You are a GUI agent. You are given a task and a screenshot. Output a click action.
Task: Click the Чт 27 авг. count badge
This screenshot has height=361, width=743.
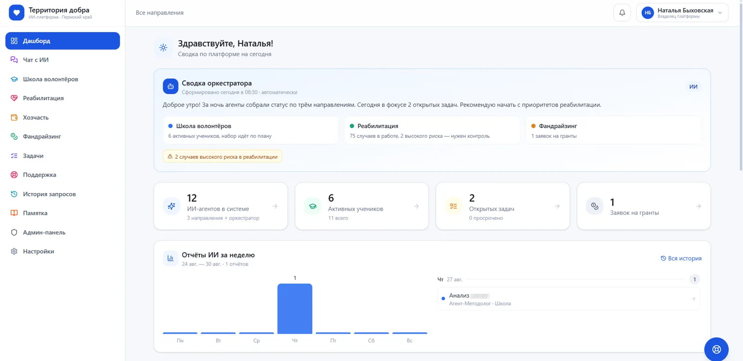(694, 279)
